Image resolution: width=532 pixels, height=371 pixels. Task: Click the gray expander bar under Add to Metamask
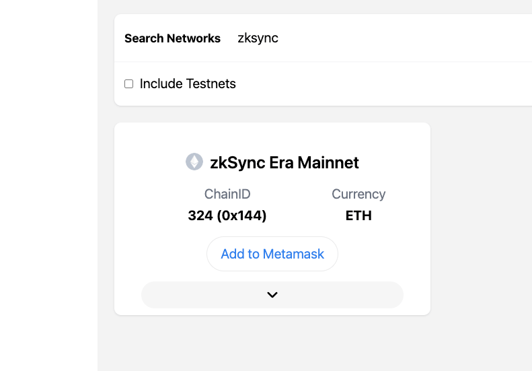[x=272, y=295]
